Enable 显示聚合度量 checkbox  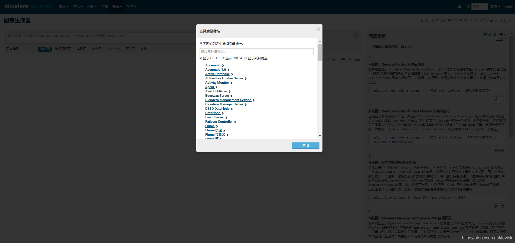pyautogui.click(x=246, y=58)
